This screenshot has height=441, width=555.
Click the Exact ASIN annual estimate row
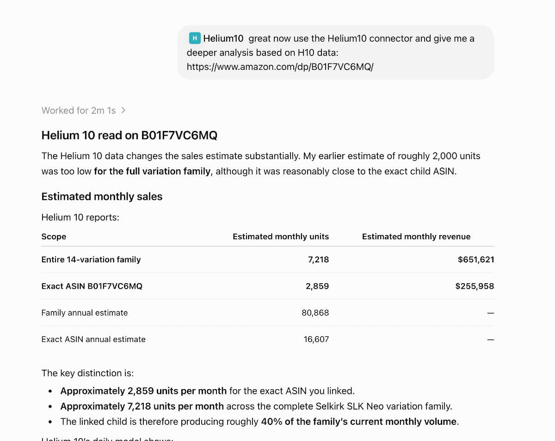pos(268,339)
